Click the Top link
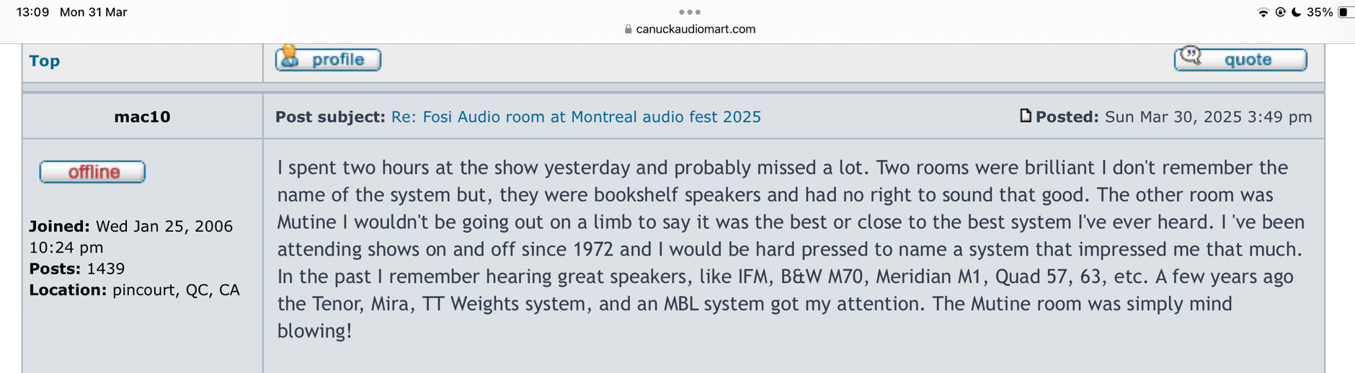1355x373 pixels. click(44, 61)
